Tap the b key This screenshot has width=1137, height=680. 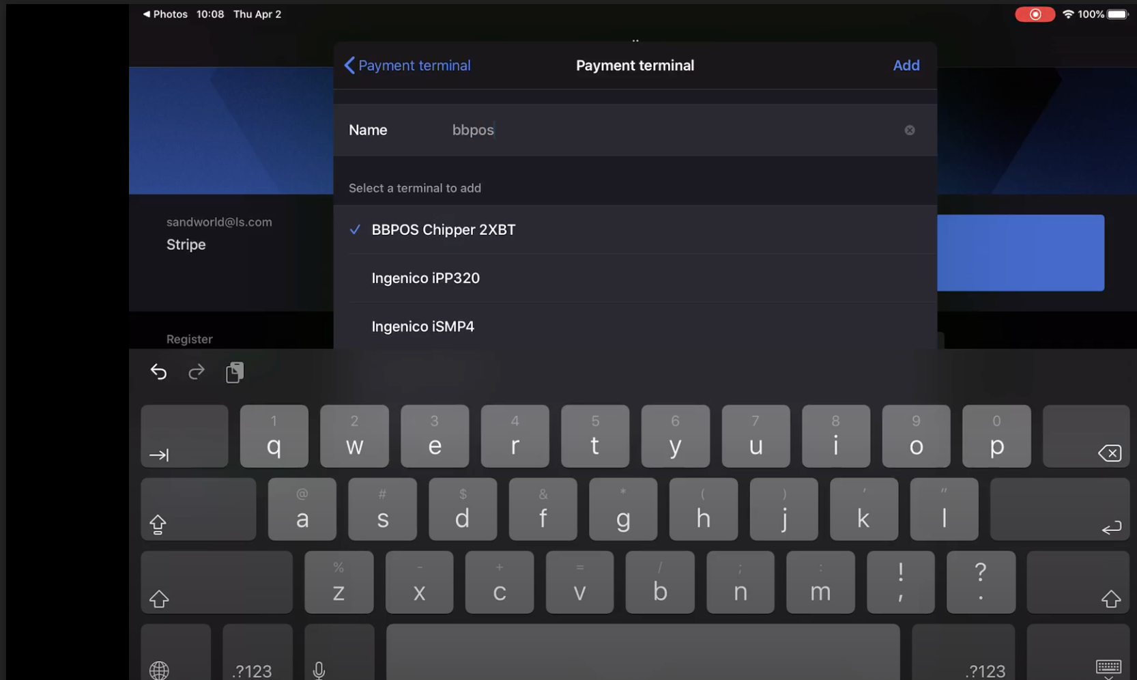[660, 582]
